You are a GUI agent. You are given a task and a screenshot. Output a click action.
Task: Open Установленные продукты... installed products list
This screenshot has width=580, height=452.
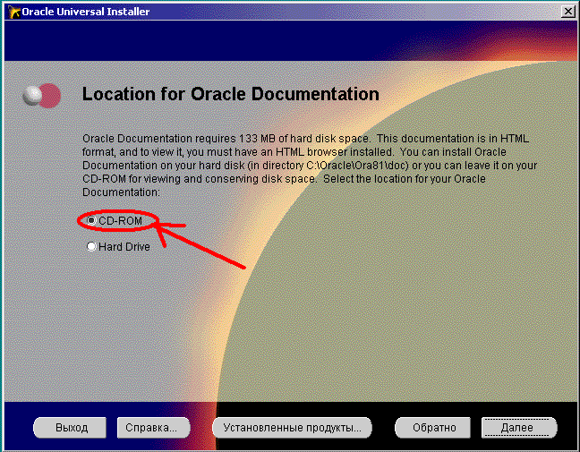tap(293, 428)
